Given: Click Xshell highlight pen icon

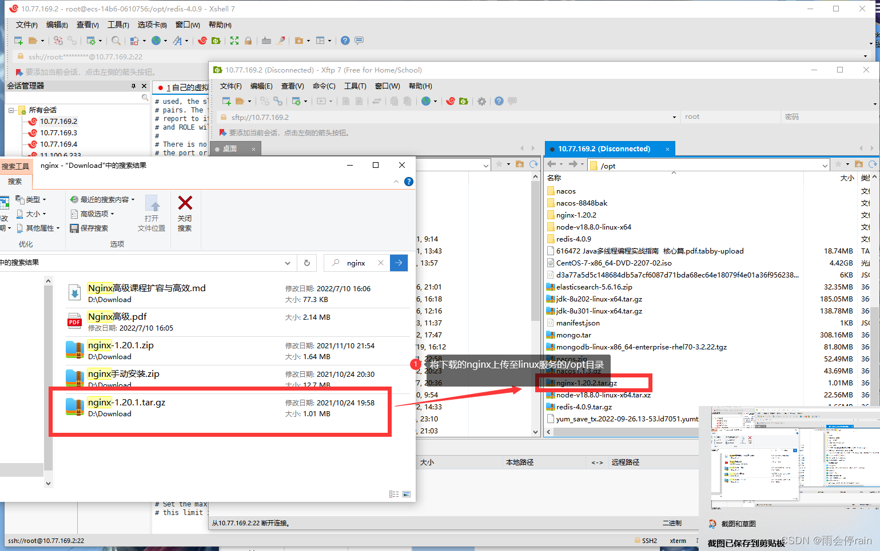Looking at the screenshot, I should point(281,41).
